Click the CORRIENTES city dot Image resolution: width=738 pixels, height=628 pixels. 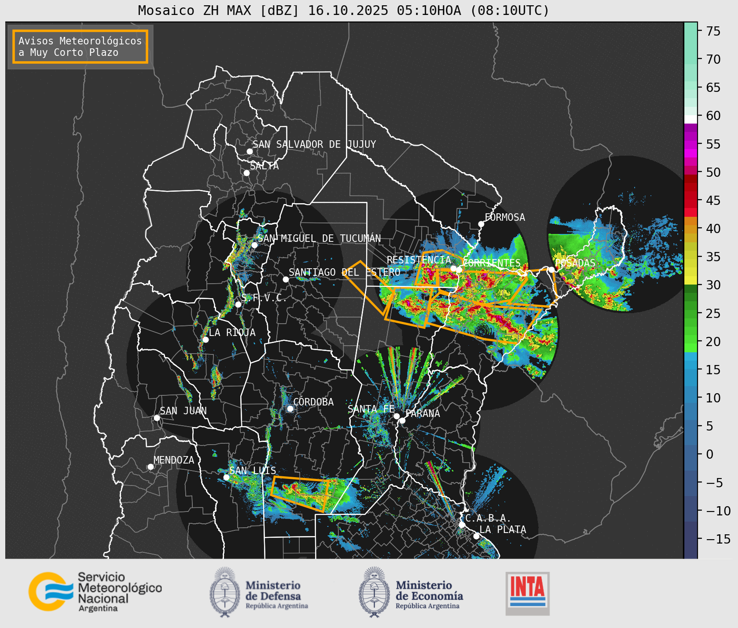(459, 270)
